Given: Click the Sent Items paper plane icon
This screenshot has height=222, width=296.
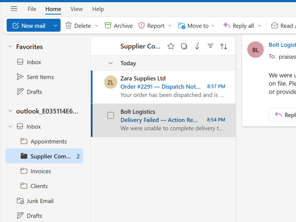Looking at the screenshot, I should [20, 77].
